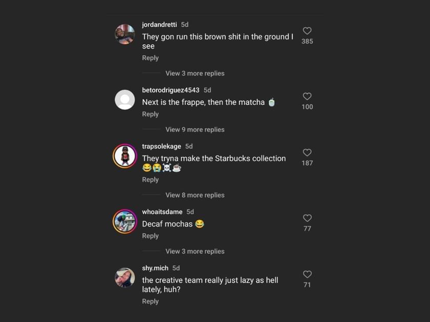Reply to the Starbucks collection comment

tap(150, 179)
